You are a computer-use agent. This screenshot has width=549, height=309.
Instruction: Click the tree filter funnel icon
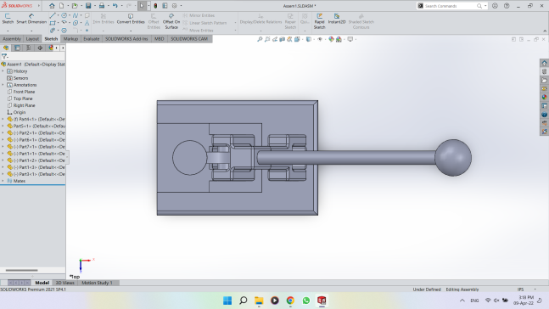pos(4,56)
